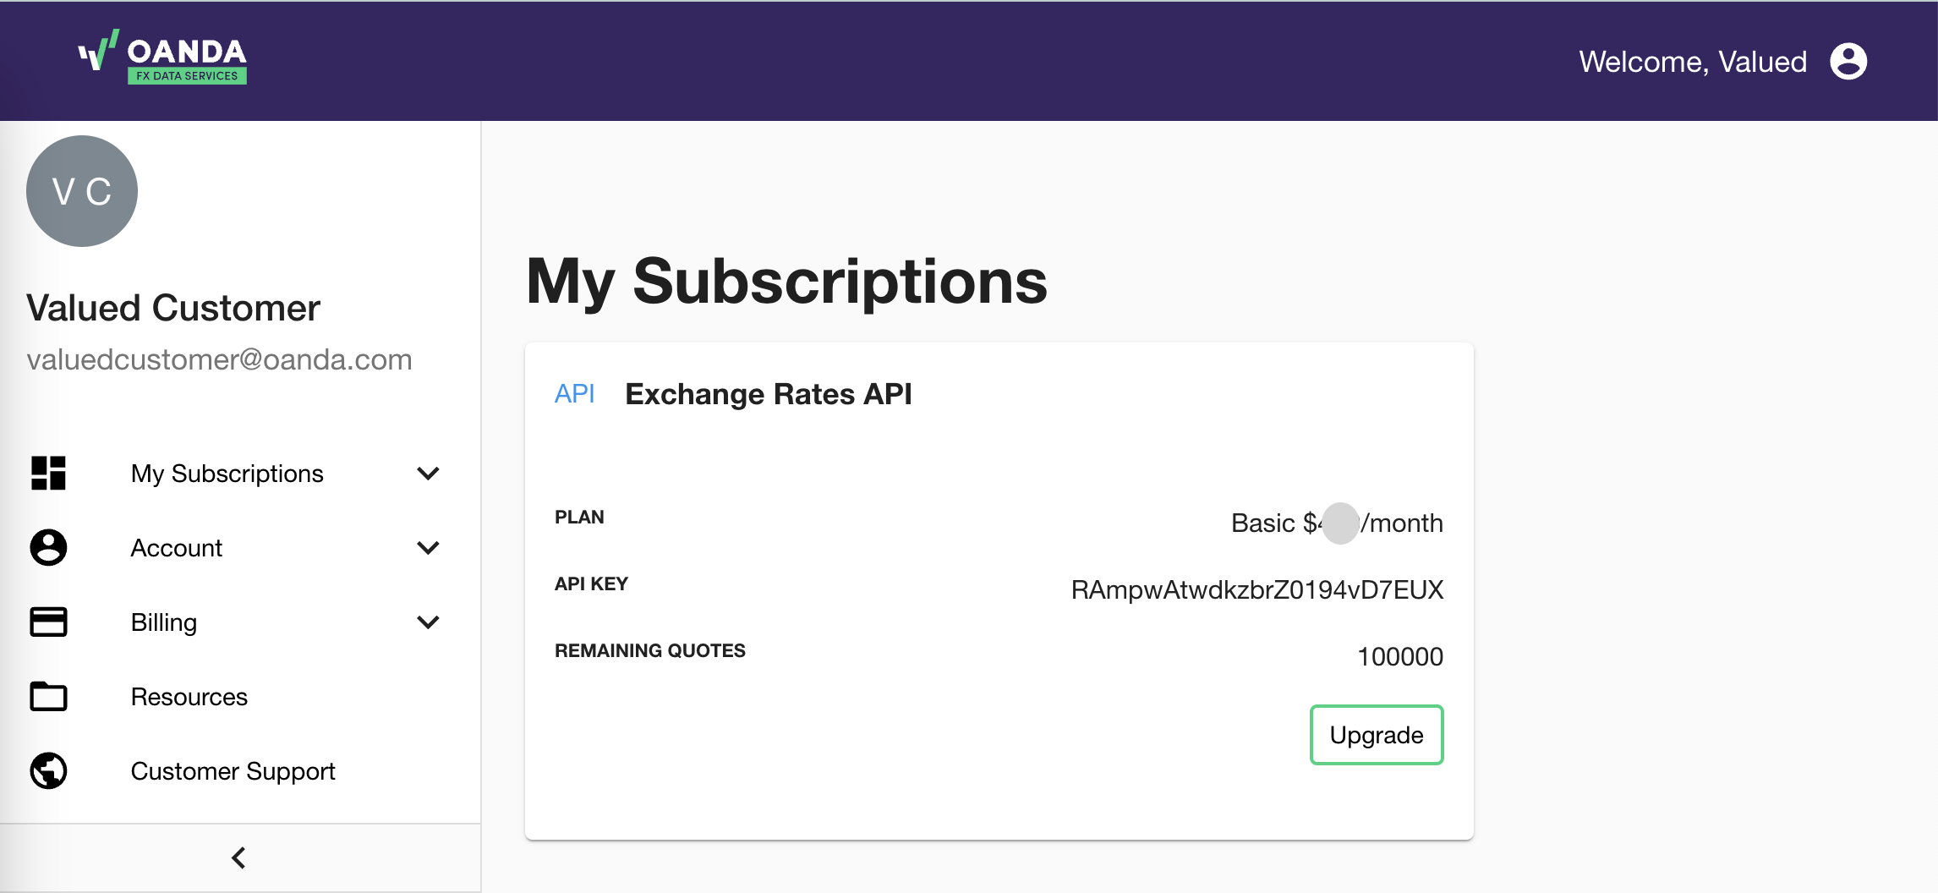
Task: Open My Subscriptions menu item
Action: click(240, 474)
